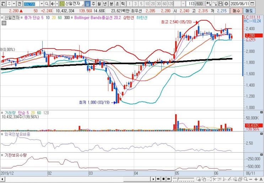Click the data table grid icon on chart
Screen dimensions: 264x183
(x=4, y=23)
